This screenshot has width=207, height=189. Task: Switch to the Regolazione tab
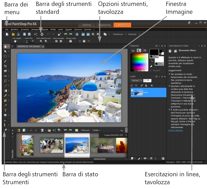click(x=104, y=25)
